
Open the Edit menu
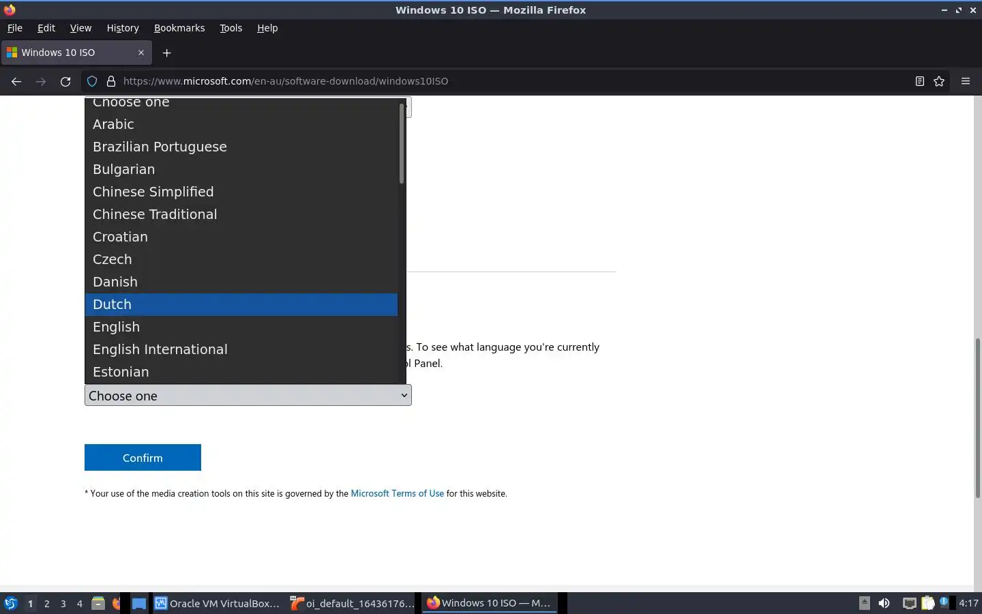[46, 28]
